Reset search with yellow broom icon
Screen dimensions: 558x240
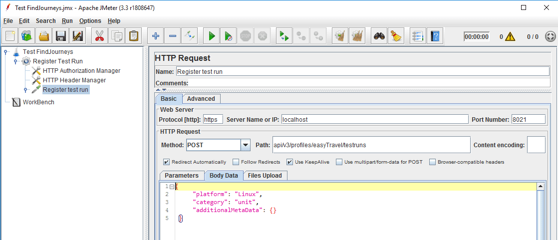click(x=396, y=36)
